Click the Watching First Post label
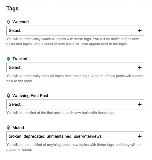The height and width of the screenshot is (160, 152). (x=30, y=96)
